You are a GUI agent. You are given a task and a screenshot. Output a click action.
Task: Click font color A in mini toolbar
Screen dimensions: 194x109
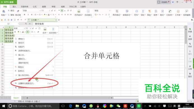(23, 32)
